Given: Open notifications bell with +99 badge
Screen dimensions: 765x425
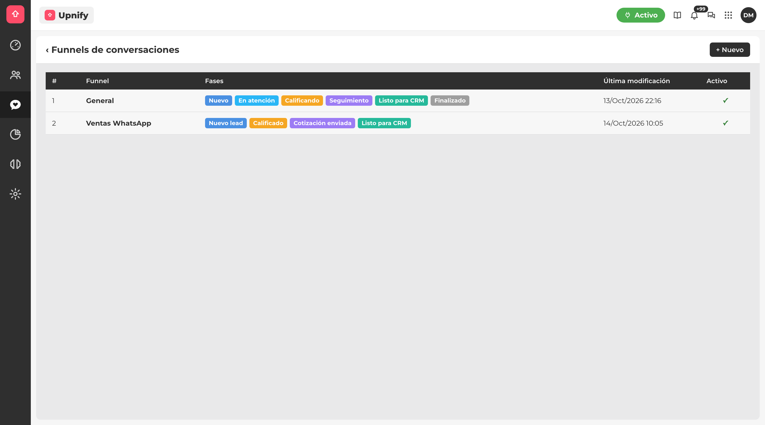Looking at the screenshot, I should point(694,15).
